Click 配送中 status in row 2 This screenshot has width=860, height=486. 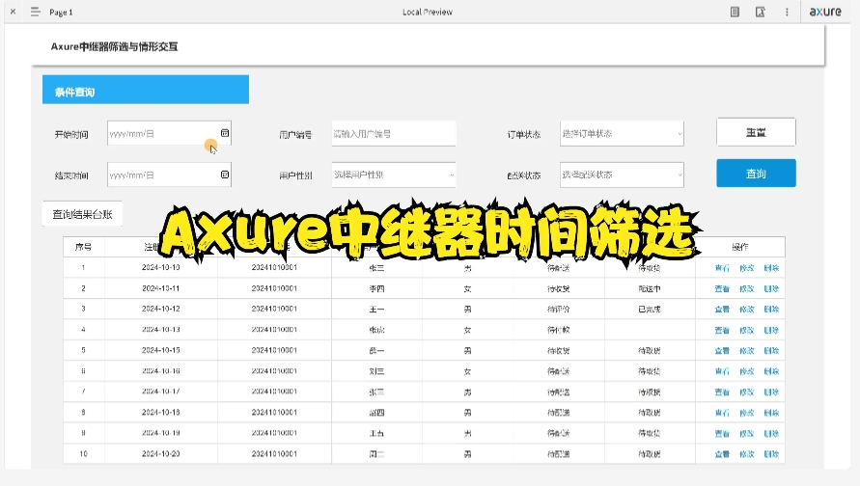click(650, 288)
